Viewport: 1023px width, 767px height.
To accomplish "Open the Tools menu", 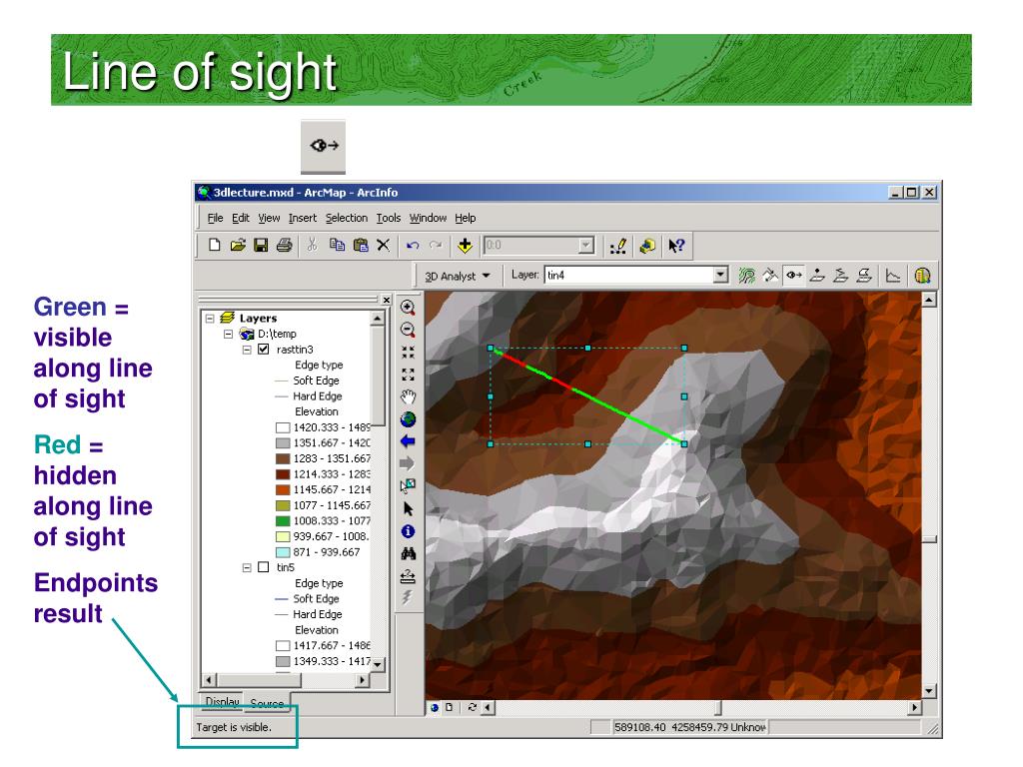I will 389,218.
